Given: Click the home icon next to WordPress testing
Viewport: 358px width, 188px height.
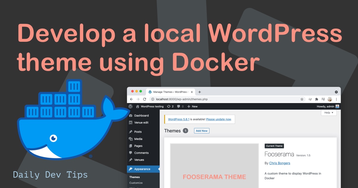Looking at the screenshot, I should pos(137,106).
